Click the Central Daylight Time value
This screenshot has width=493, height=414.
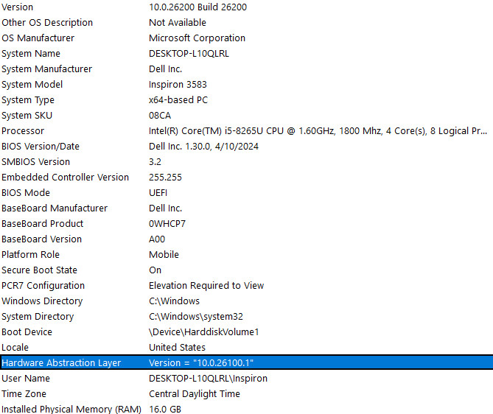(195, 393)
